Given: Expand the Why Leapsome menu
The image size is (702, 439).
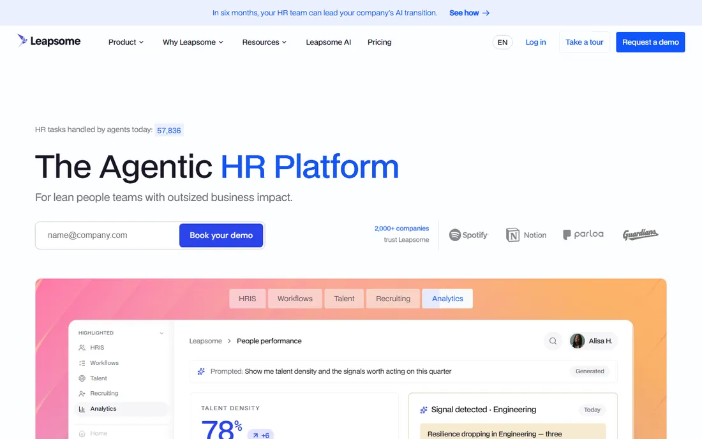Looking at the screenshot, I should pyautogui.click(x=193, y=42).
